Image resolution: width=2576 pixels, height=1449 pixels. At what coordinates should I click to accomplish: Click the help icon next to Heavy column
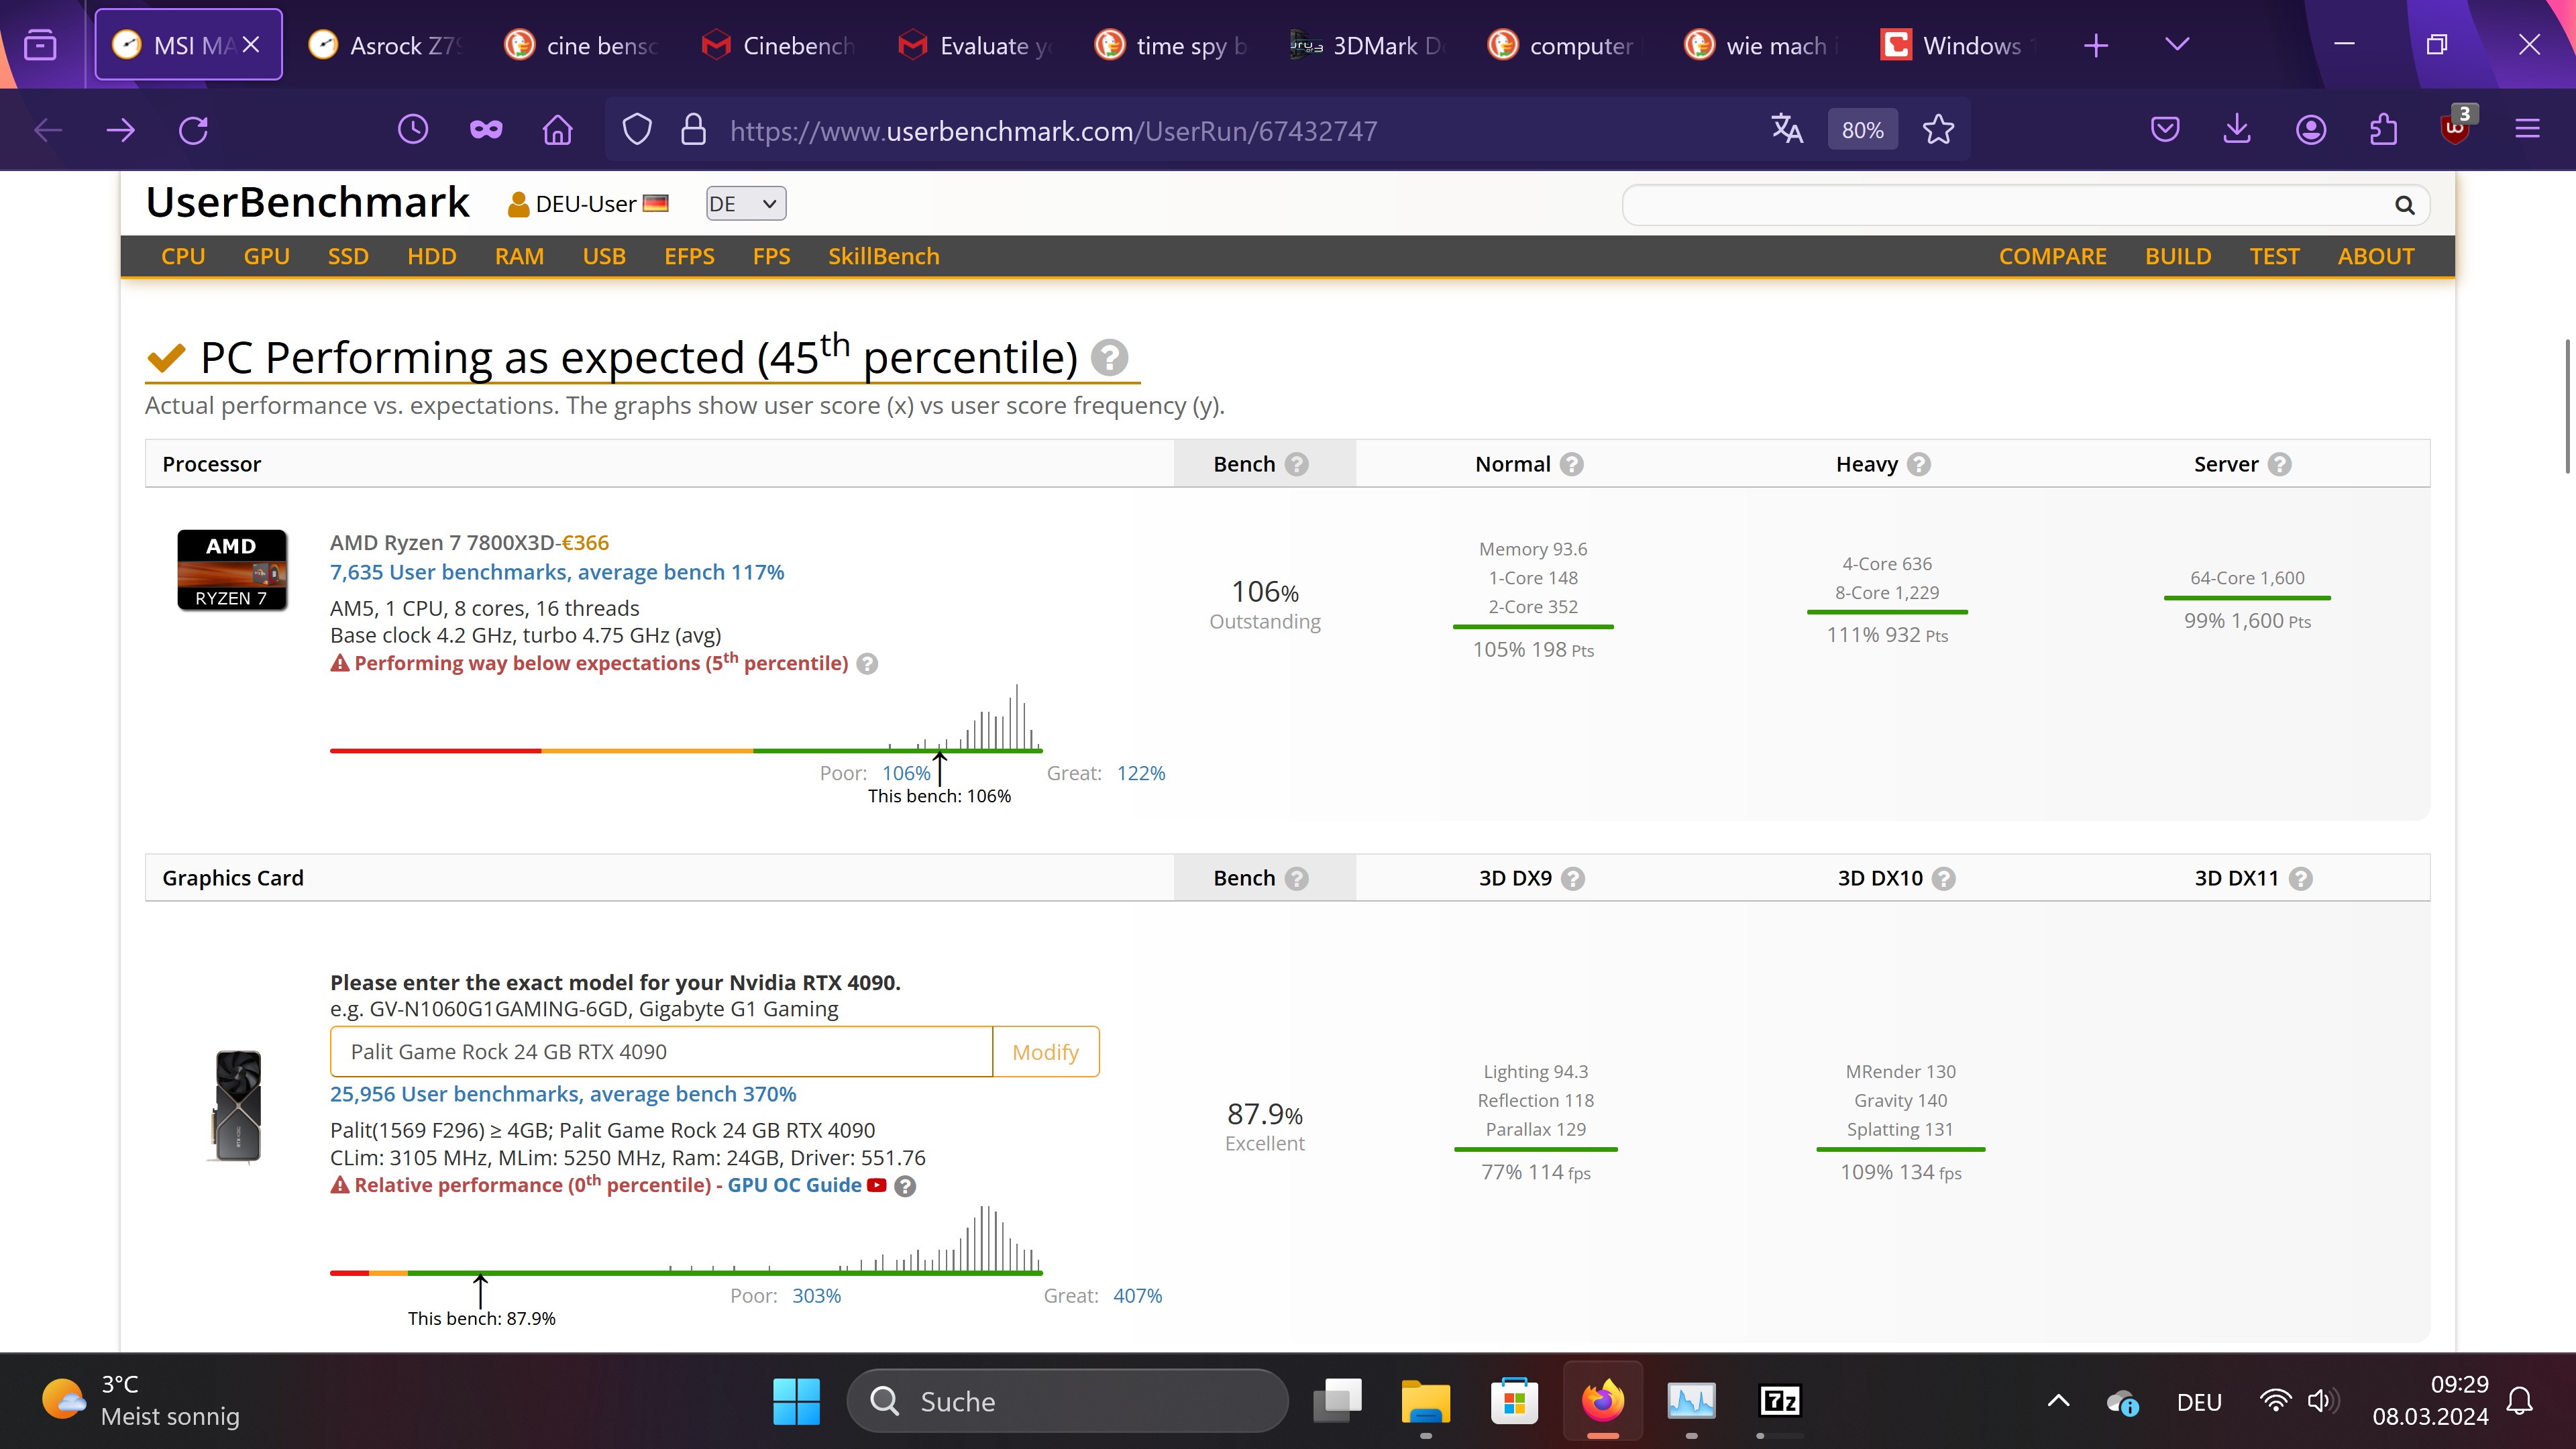click(1918, 464)
